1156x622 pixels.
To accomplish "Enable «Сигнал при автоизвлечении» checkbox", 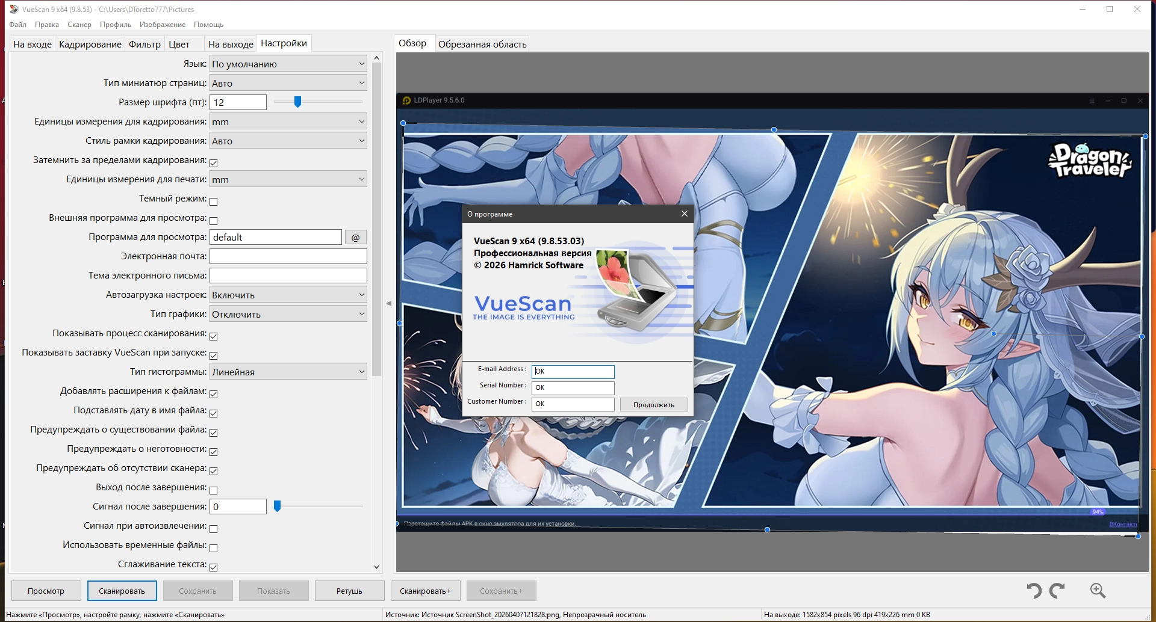I will pyautogui.click(x=214, y=529).
